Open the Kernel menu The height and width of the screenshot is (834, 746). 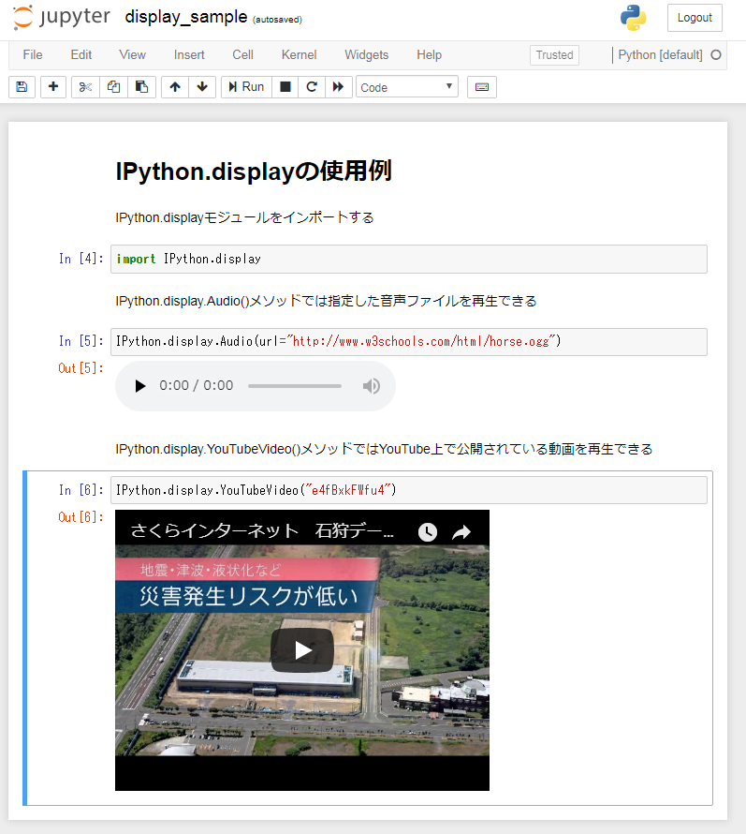(300, 54)
